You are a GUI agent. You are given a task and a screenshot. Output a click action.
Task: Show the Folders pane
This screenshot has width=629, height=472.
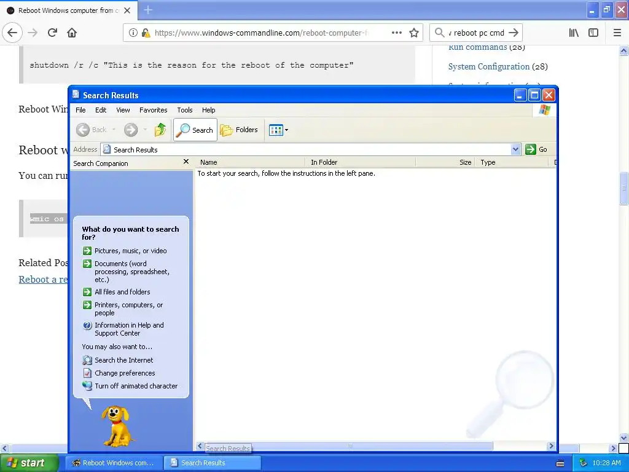(239, 130)
